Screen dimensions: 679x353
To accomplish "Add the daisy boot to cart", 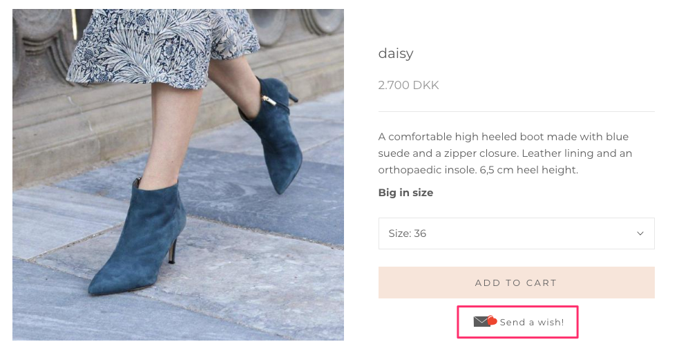I will pos(516,283).
